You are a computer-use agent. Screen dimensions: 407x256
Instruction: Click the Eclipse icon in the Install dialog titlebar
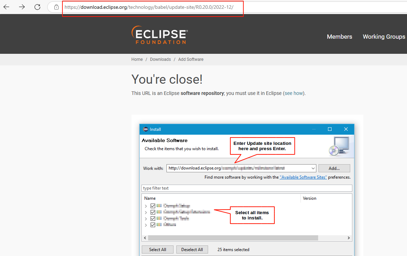click(x=146, y=129)
